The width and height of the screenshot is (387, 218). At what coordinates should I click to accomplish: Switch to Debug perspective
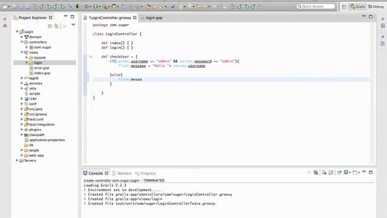click(376, 7)
